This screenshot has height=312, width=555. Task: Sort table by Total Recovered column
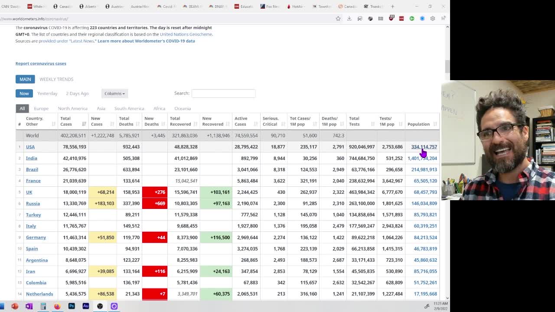pos(184,121)
